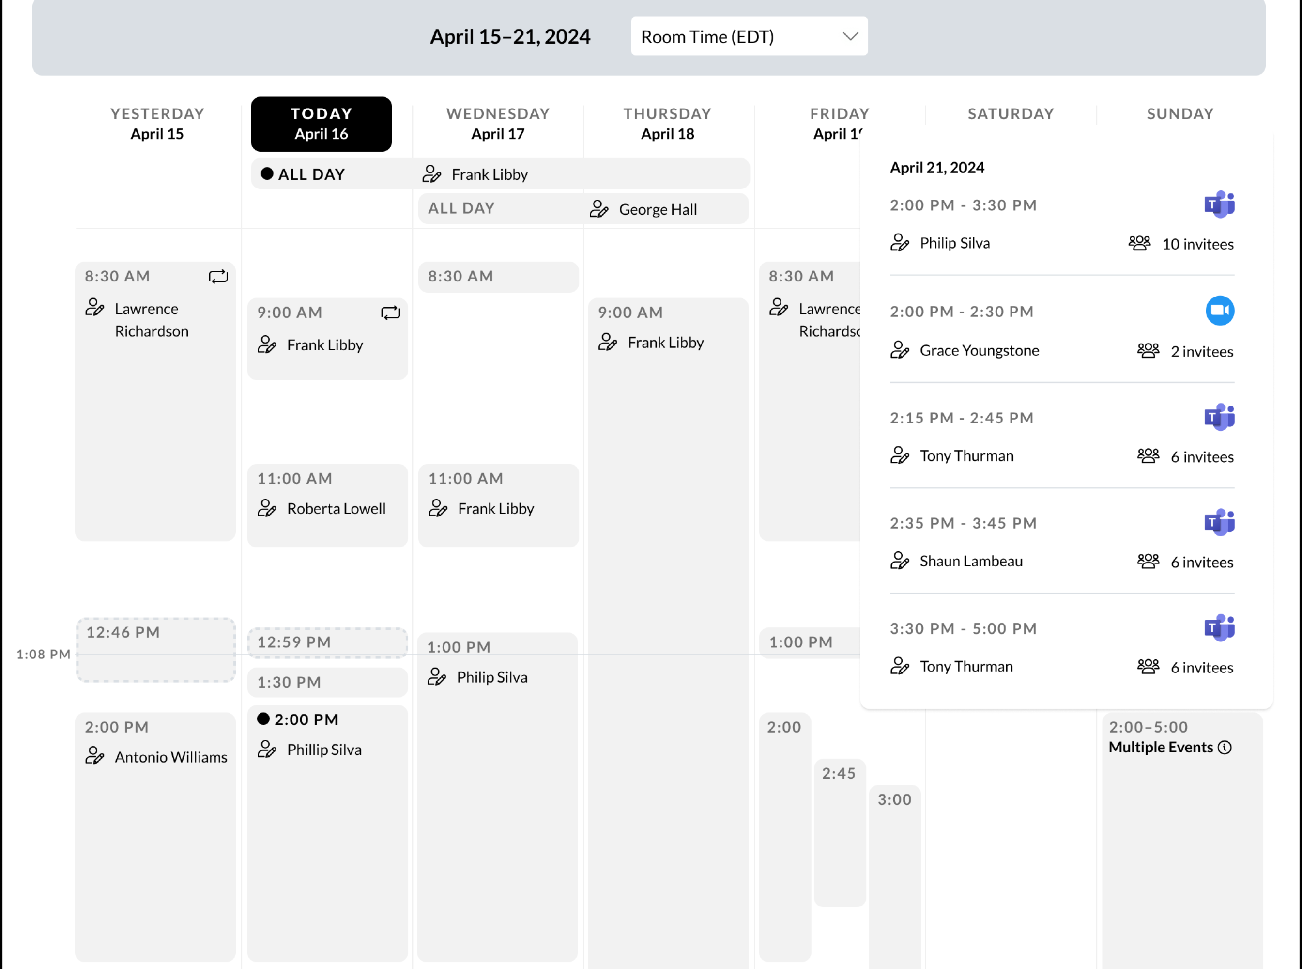The width and height of the screenshot is (1302, 969).
Task: Click the Teams icon for Tony Thurman 3:30 PM event
Action: pyautogui.click(x=1219, y=627)
